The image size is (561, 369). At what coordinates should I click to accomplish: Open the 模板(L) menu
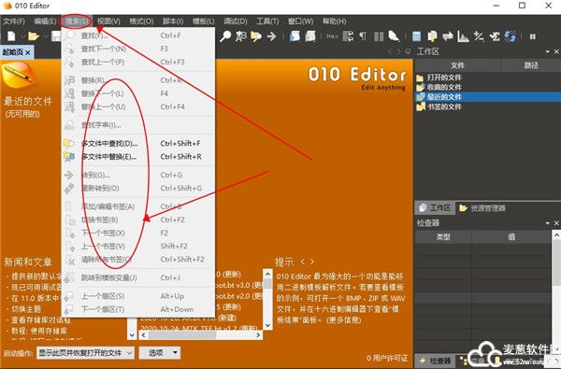pyautogui.click(x=203, y=21)
